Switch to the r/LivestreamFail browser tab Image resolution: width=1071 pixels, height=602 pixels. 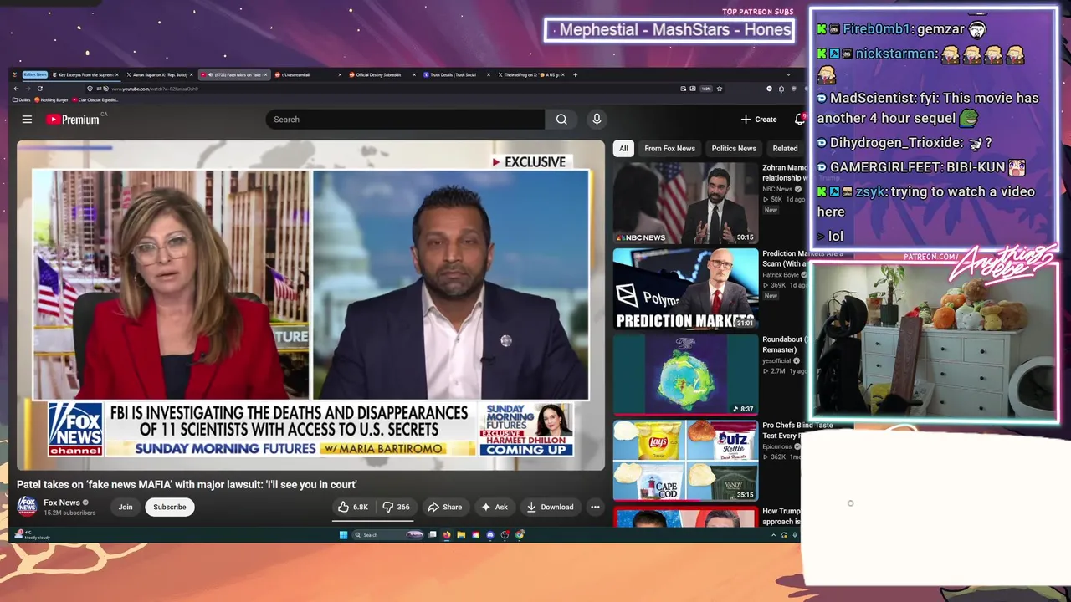tap(305, 74)
